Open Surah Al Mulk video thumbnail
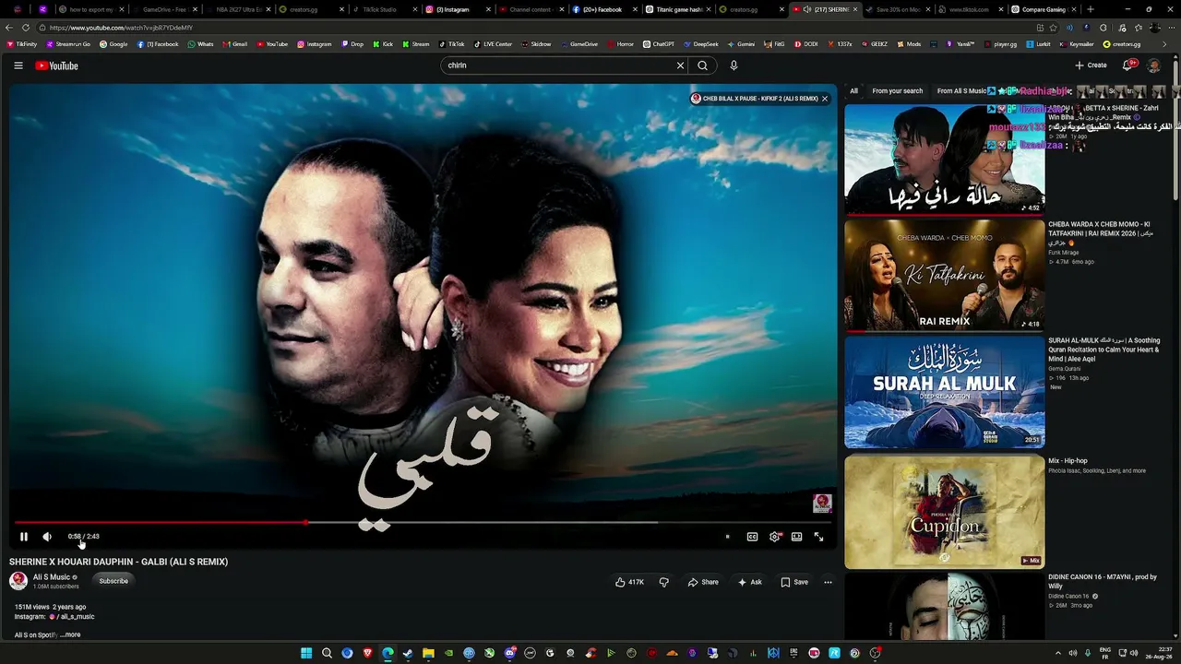 [x=944, y=391]
